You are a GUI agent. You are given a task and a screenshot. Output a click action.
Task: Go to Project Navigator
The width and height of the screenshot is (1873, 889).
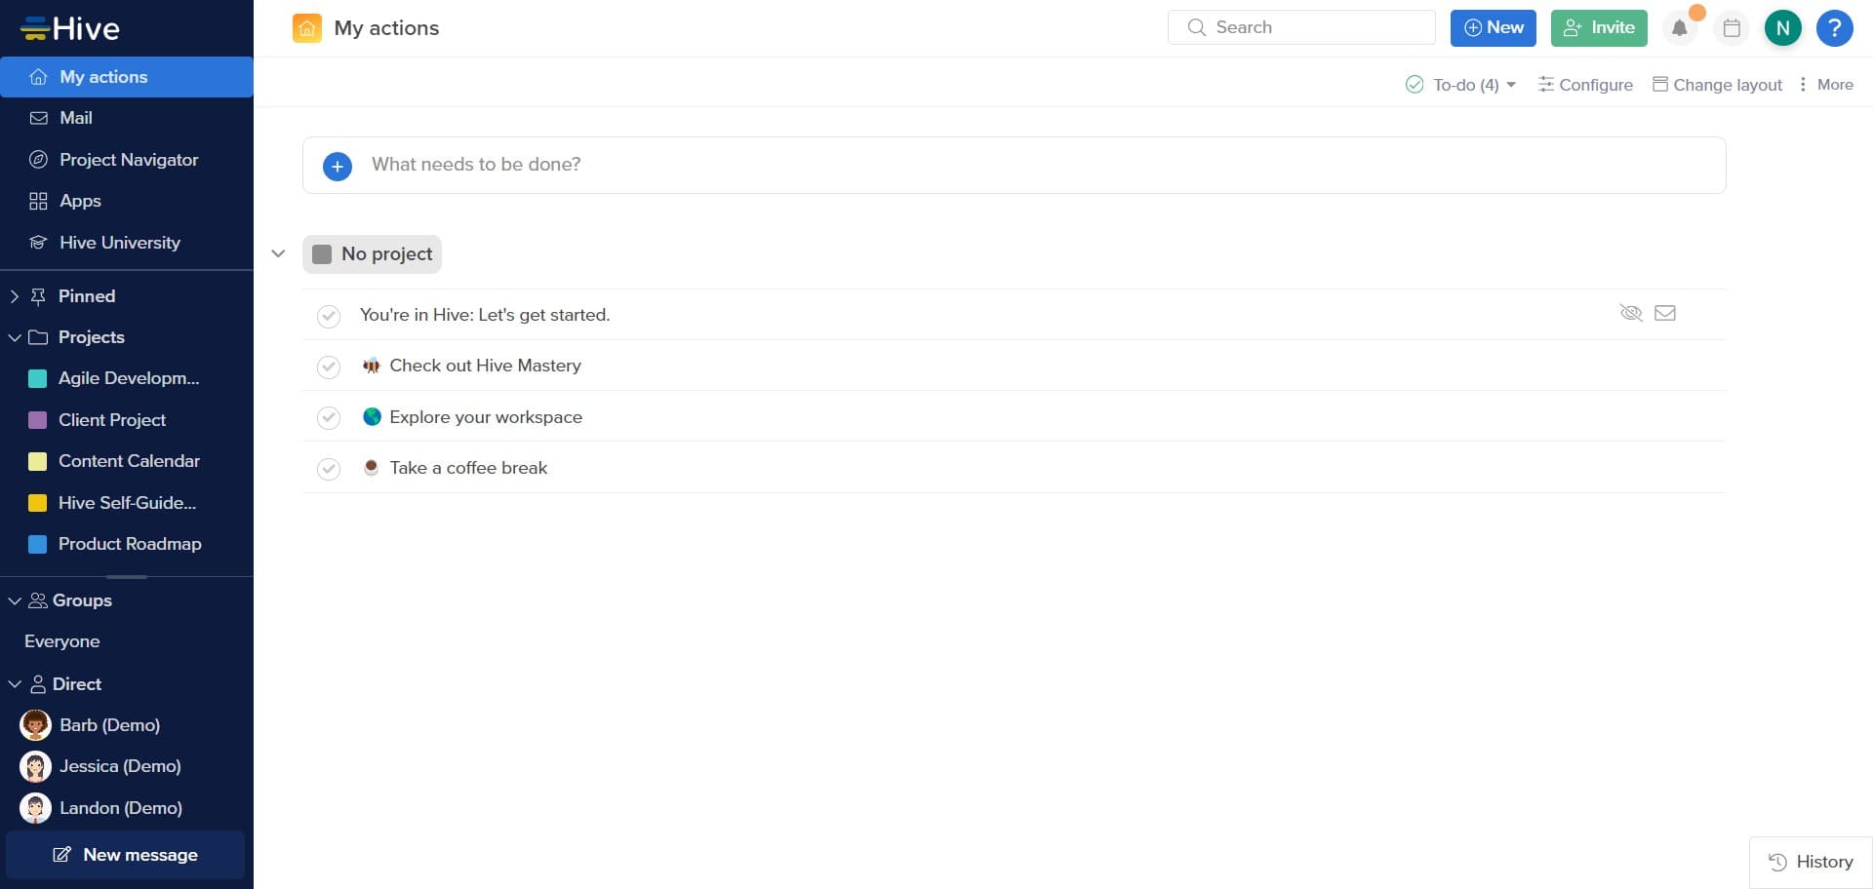coord(128,160)
